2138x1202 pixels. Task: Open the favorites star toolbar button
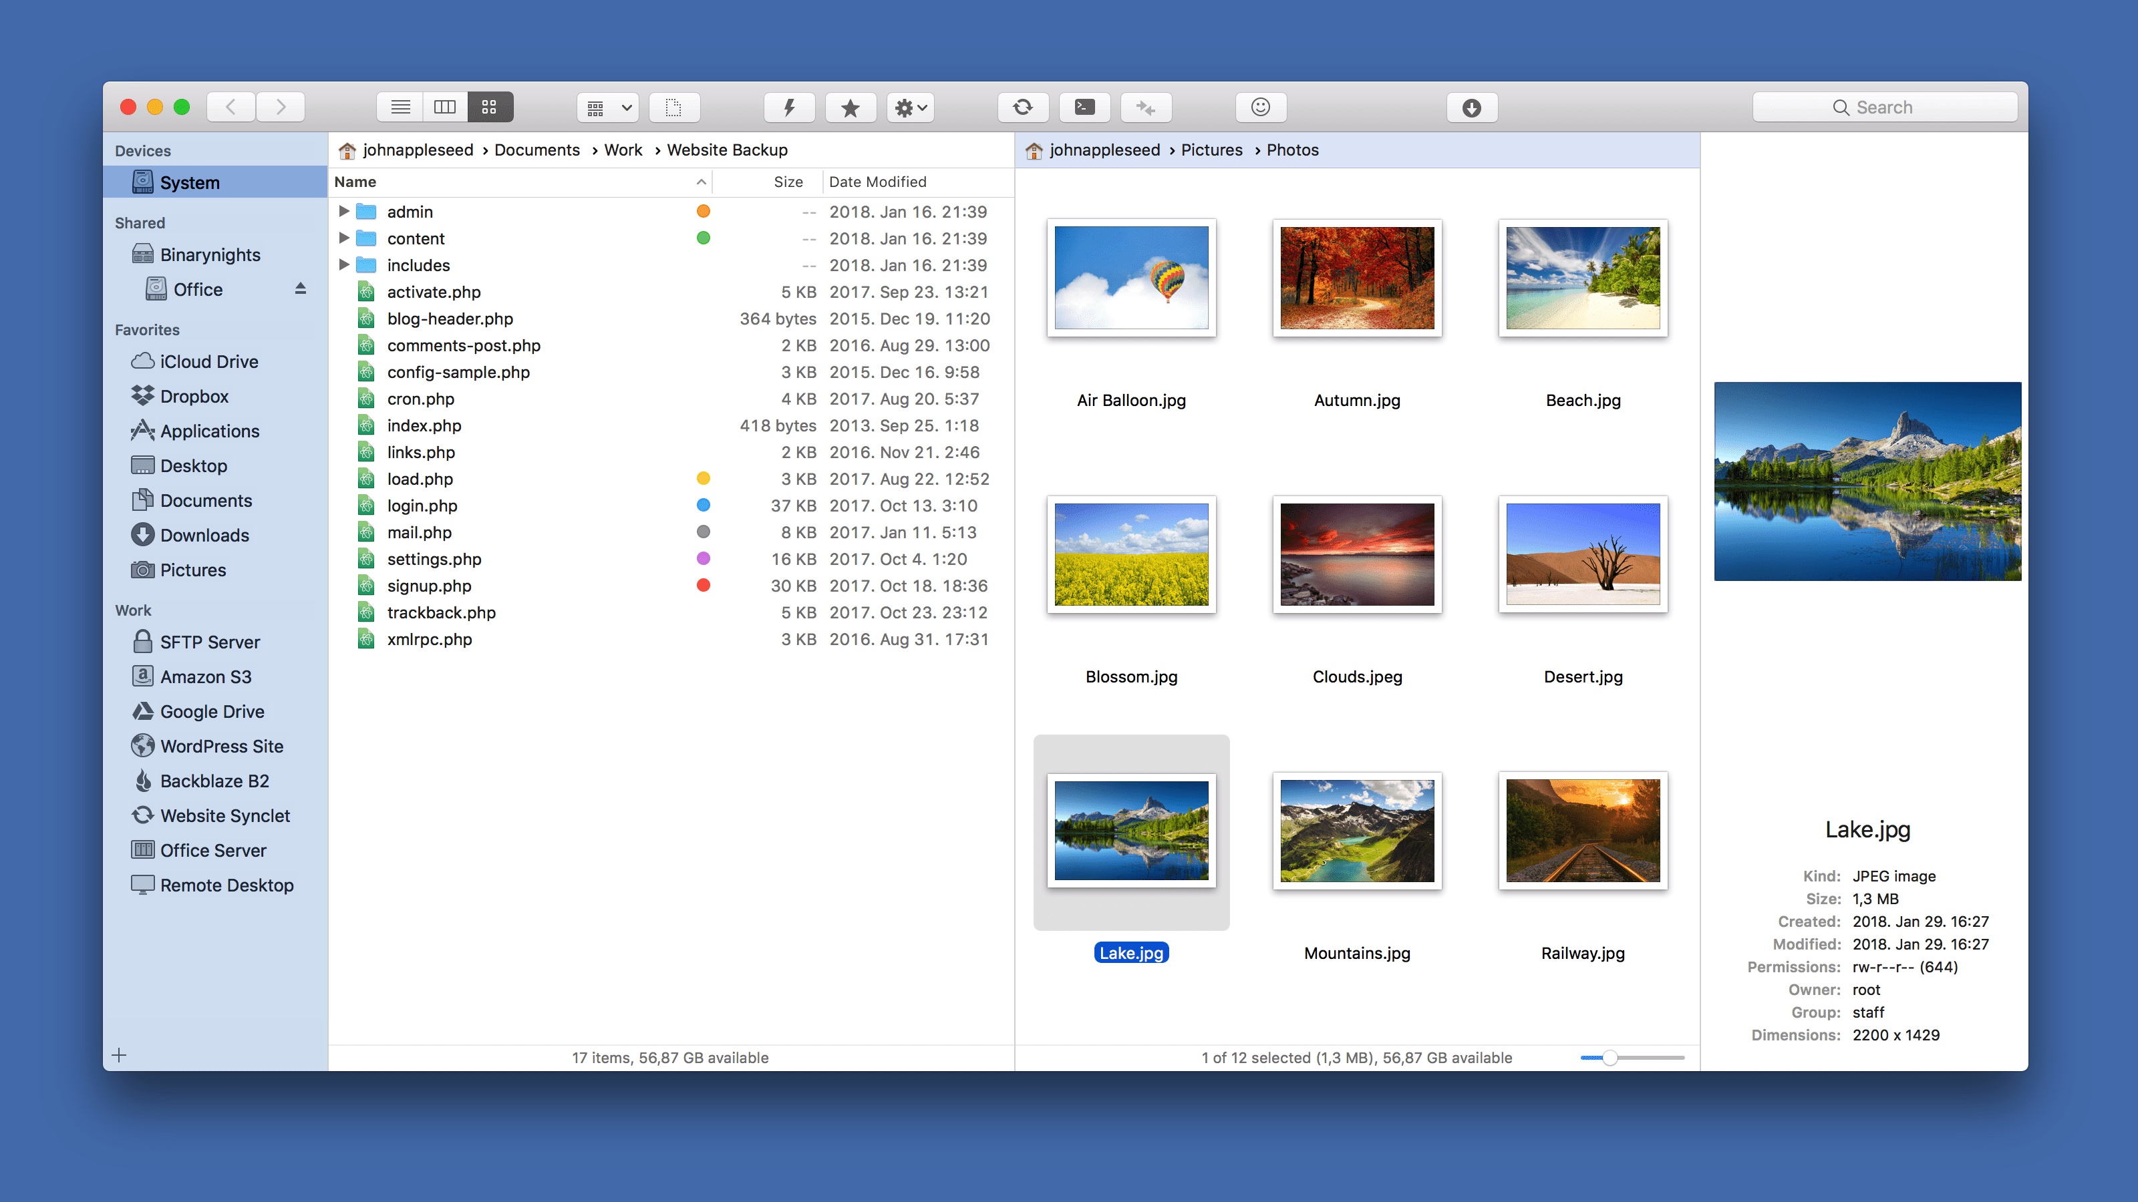pyautogui.click(x=850, y=107)
